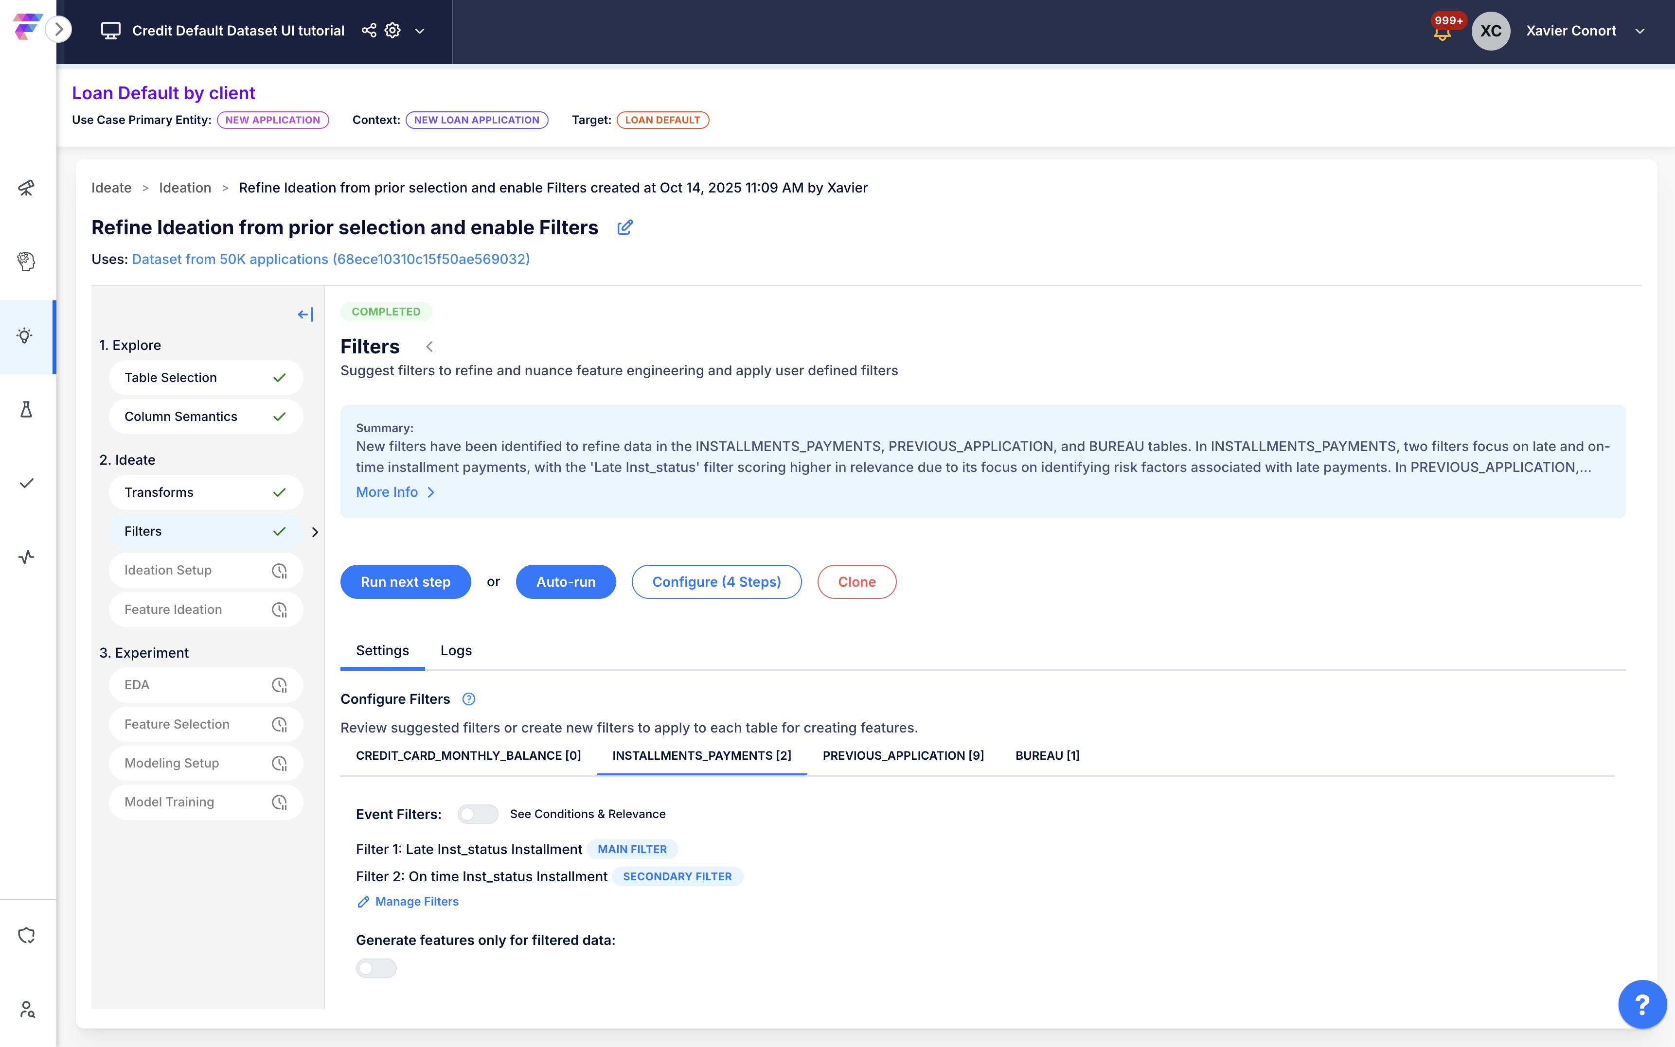This screenshot has width=1675, height=1047.
Task: Open the catalog dropdown chevron
Action: (x=420, y=31)
